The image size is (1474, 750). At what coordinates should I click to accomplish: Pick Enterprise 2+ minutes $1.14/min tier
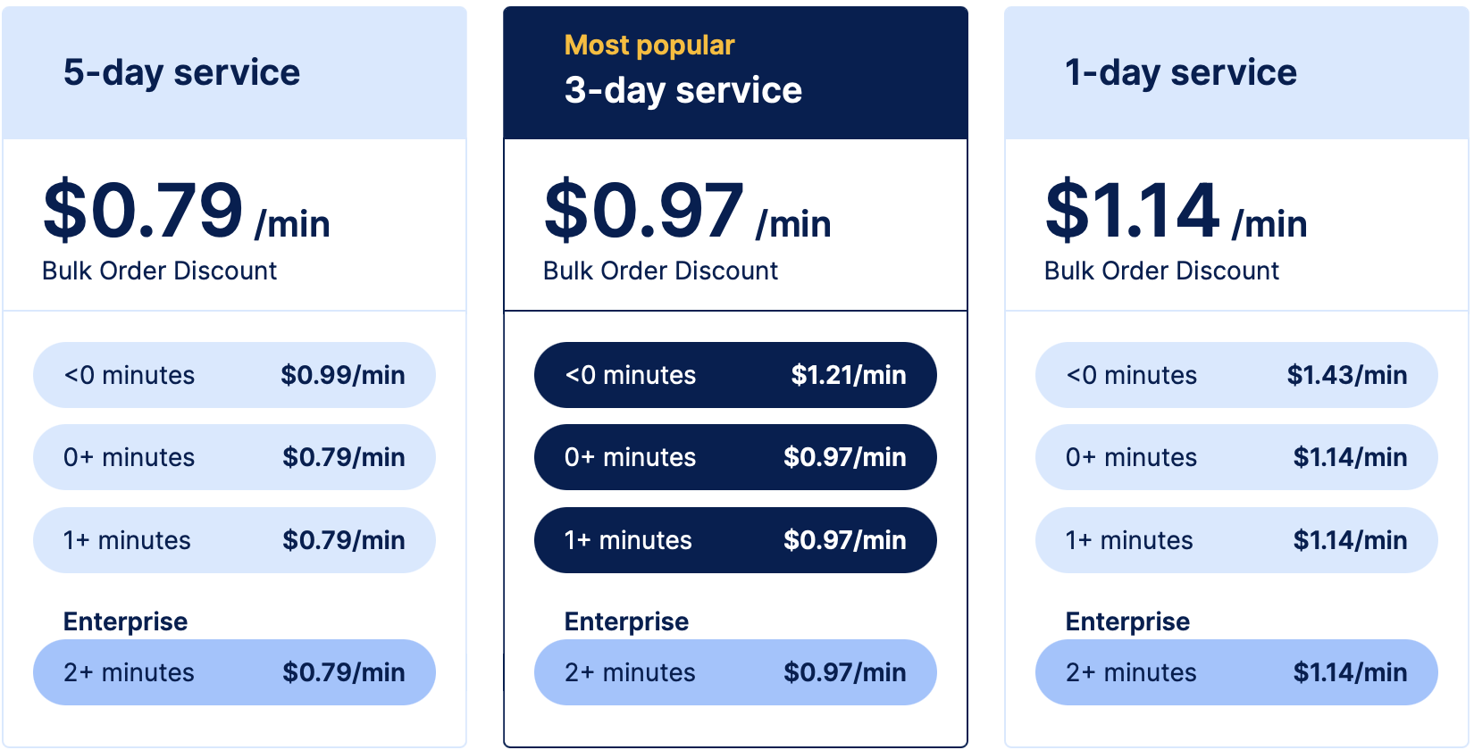click(x=1236, y=672)
